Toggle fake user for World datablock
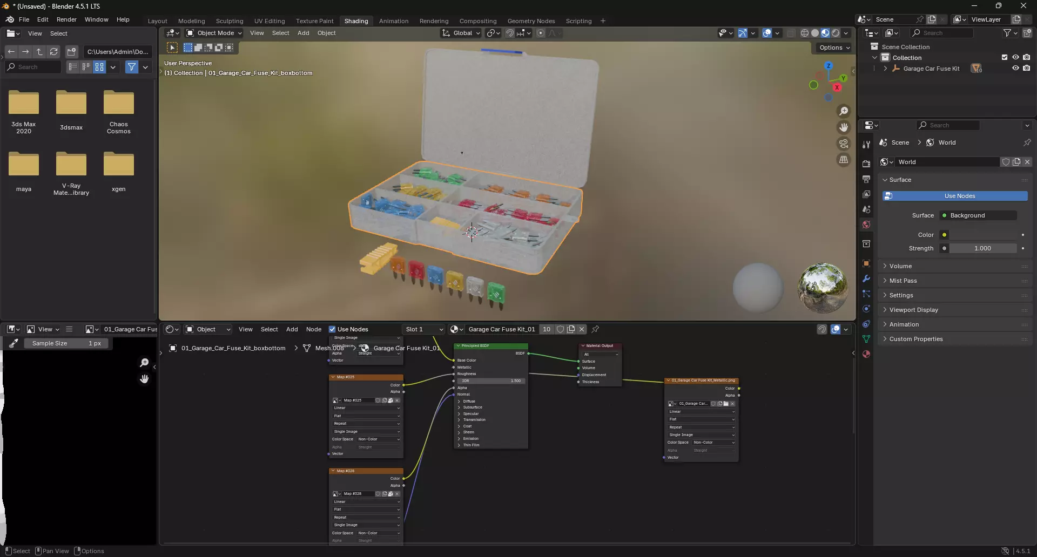This screenshot has height=557, width=1037. coord(1006,162)
